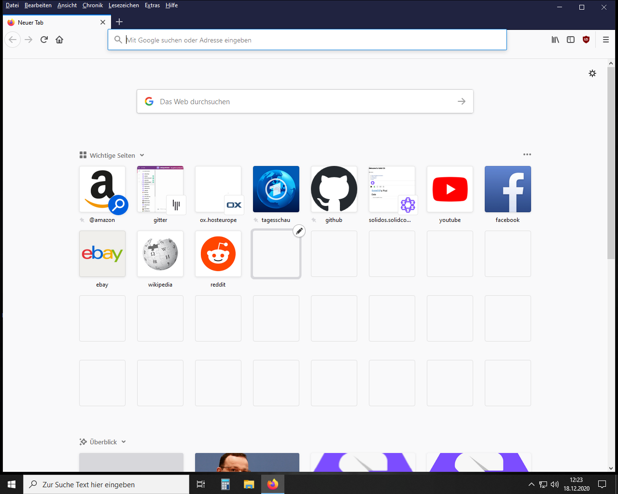Edit the empty tile with pencil icon

point(299,231)
